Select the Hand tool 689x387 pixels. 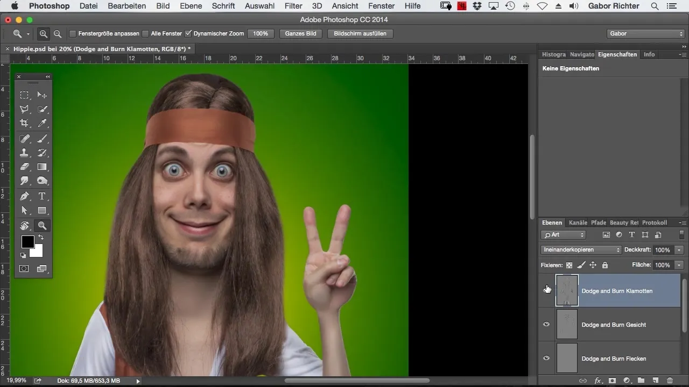(x=24, y=226)
